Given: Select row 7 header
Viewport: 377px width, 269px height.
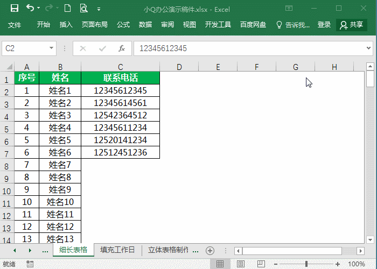Looking at the screenshot, I should pyautogui.click(x=6, y=153).
